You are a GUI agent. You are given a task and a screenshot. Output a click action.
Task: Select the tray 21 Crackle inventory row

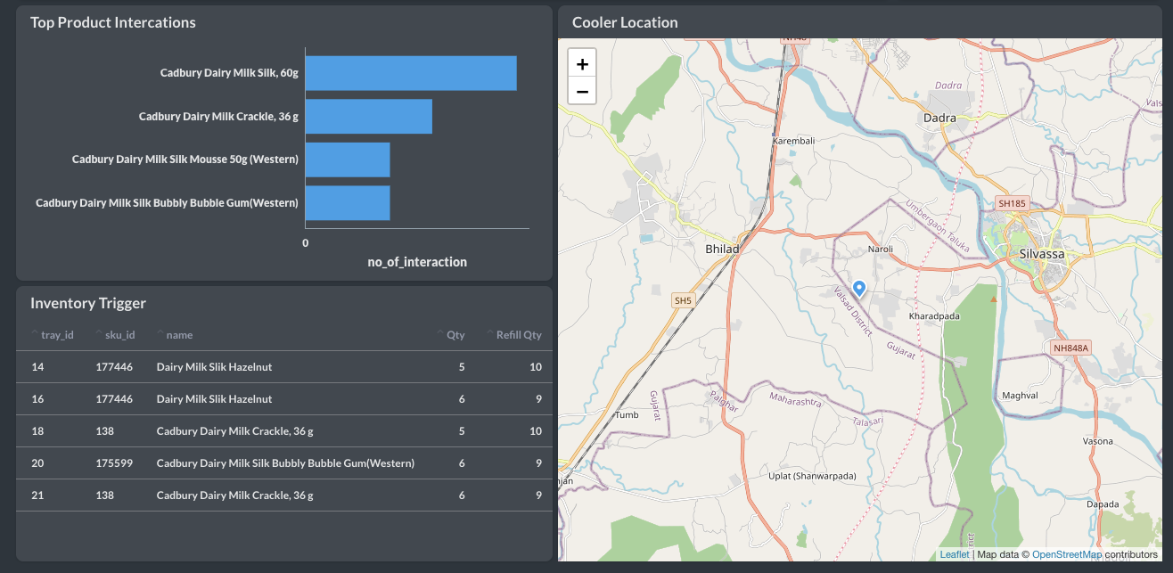click(283, 495)
